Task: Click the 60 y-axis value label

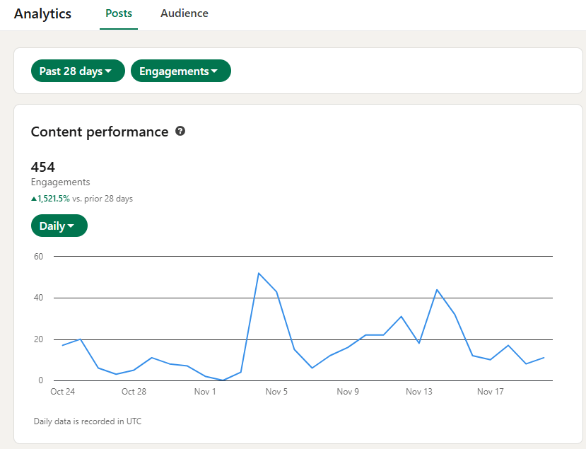Action: (x=37, y=257)
